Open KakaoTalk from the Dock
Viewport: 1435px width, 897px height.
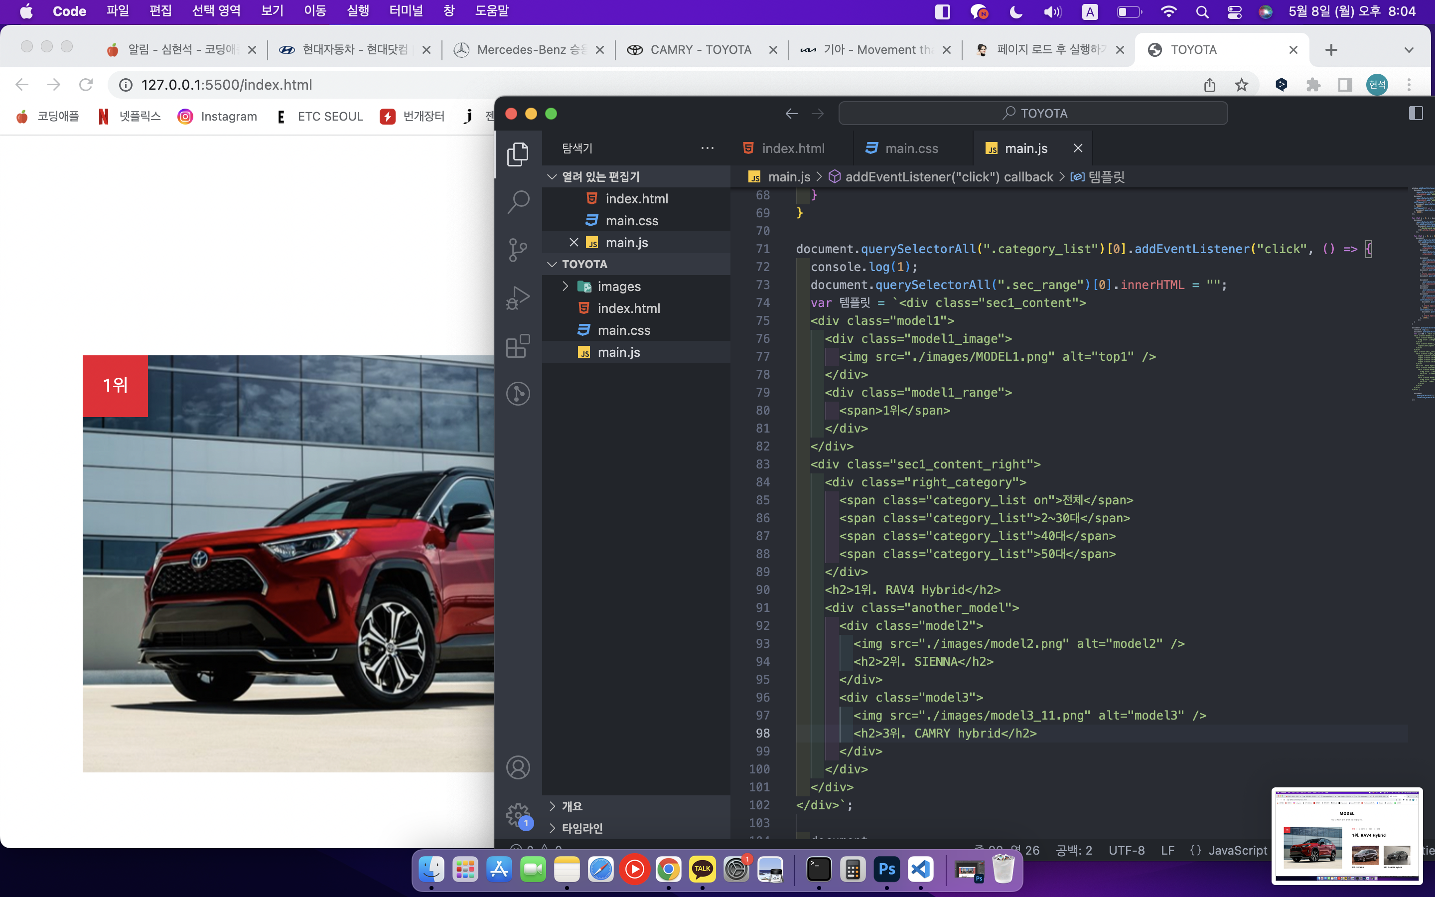click(x=702, y=870)
